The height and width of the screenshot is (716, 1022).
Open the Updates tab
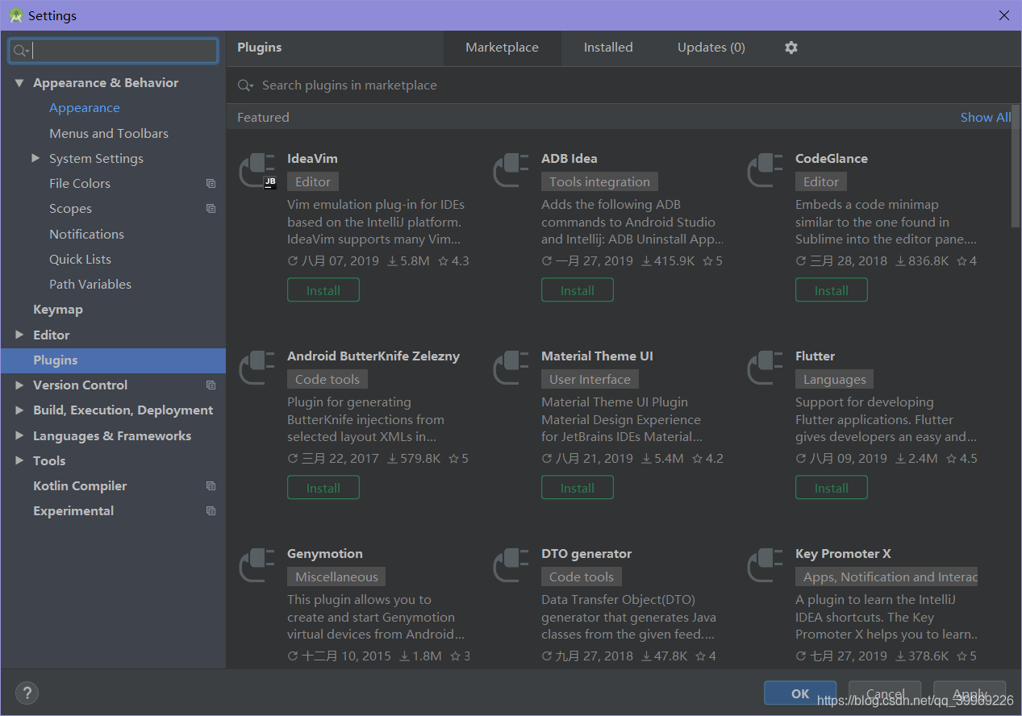[710, 48]
